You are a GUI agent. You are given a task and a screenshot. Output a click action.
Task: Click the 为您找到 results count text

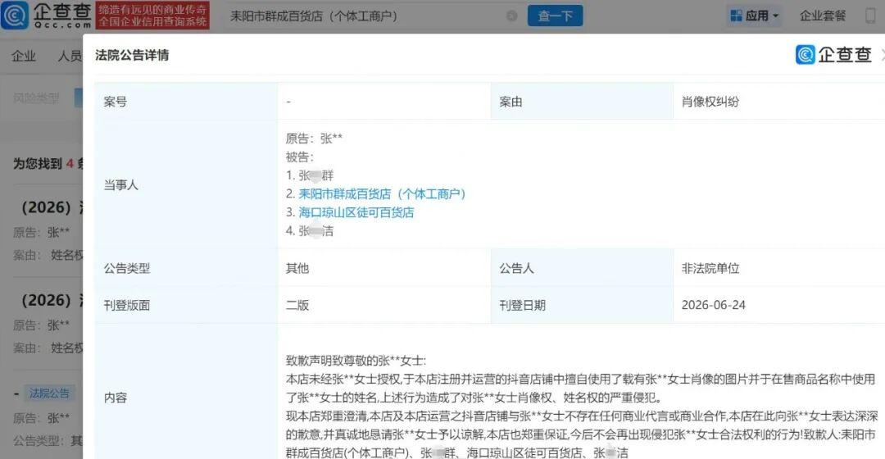pyautogui.click(x=48, y=164)
